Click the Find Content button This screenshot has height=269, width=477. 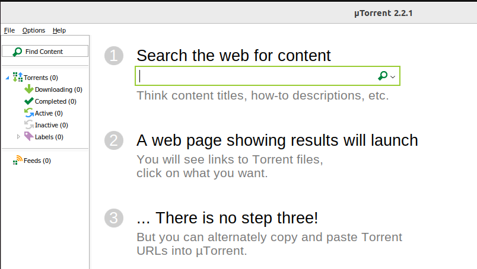[45, 51]
